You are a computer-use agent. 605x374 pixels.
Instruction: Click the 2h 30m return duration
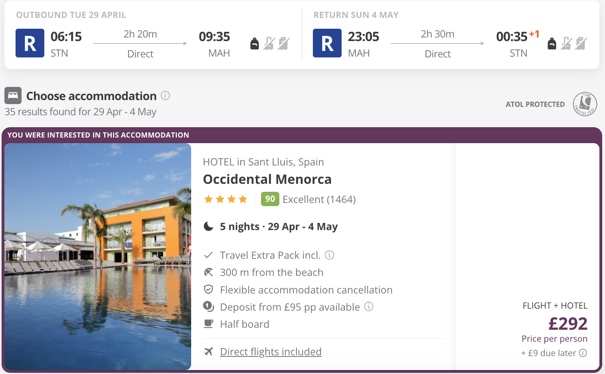click(437, 34)
